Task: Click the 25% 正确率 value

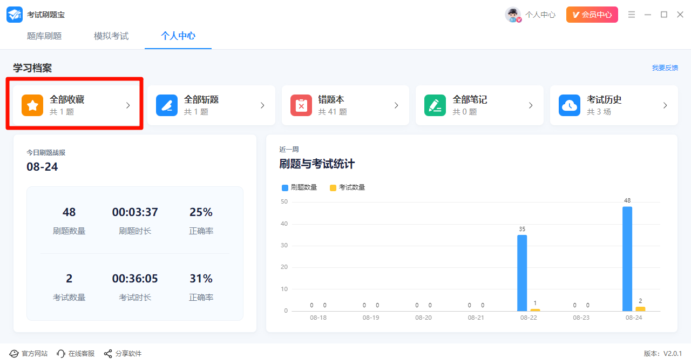Action: point(201,212)
